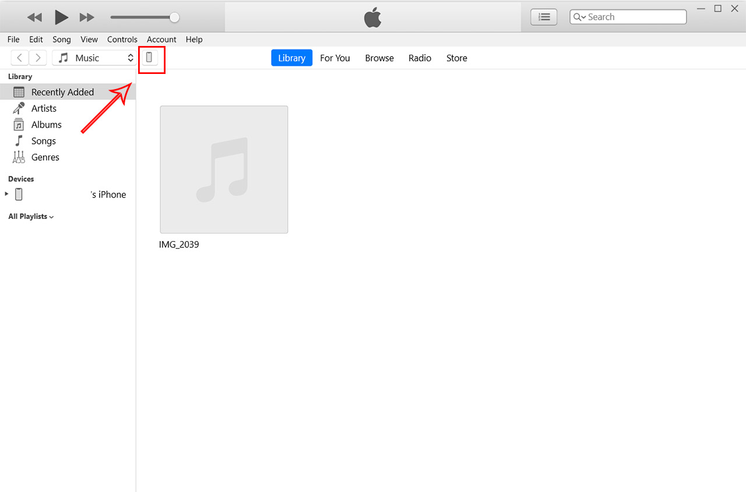Switch to the Store tab
The width and height of the screenshot is (746, 492).
pos(457,58)
